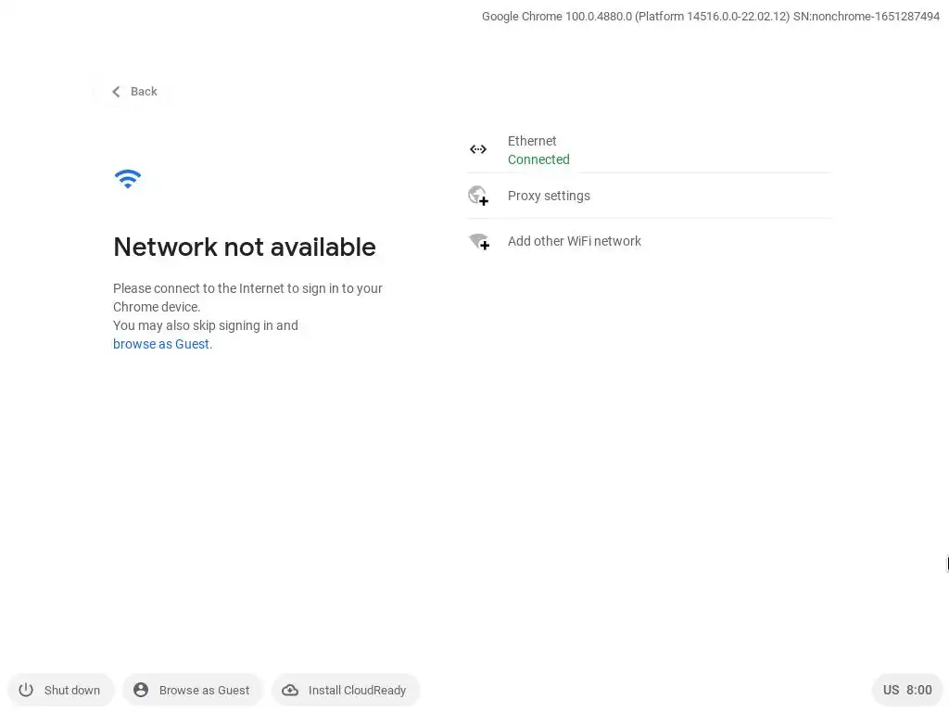Open the Proxy settings entry
Viewport: 949px width, 712px height.
click(549, 196)
